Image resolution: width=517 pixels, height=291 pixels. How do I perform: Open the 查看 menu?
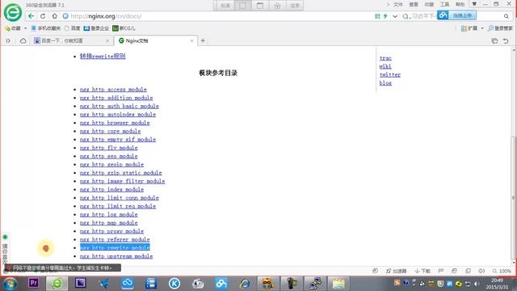coord(414,4)
